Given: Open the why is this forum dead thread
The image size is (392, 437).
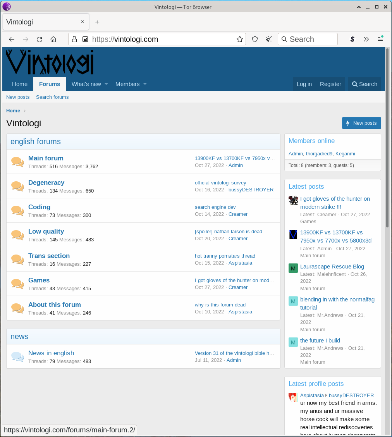Looking at the screenshot, I should (x=220, y=305).
